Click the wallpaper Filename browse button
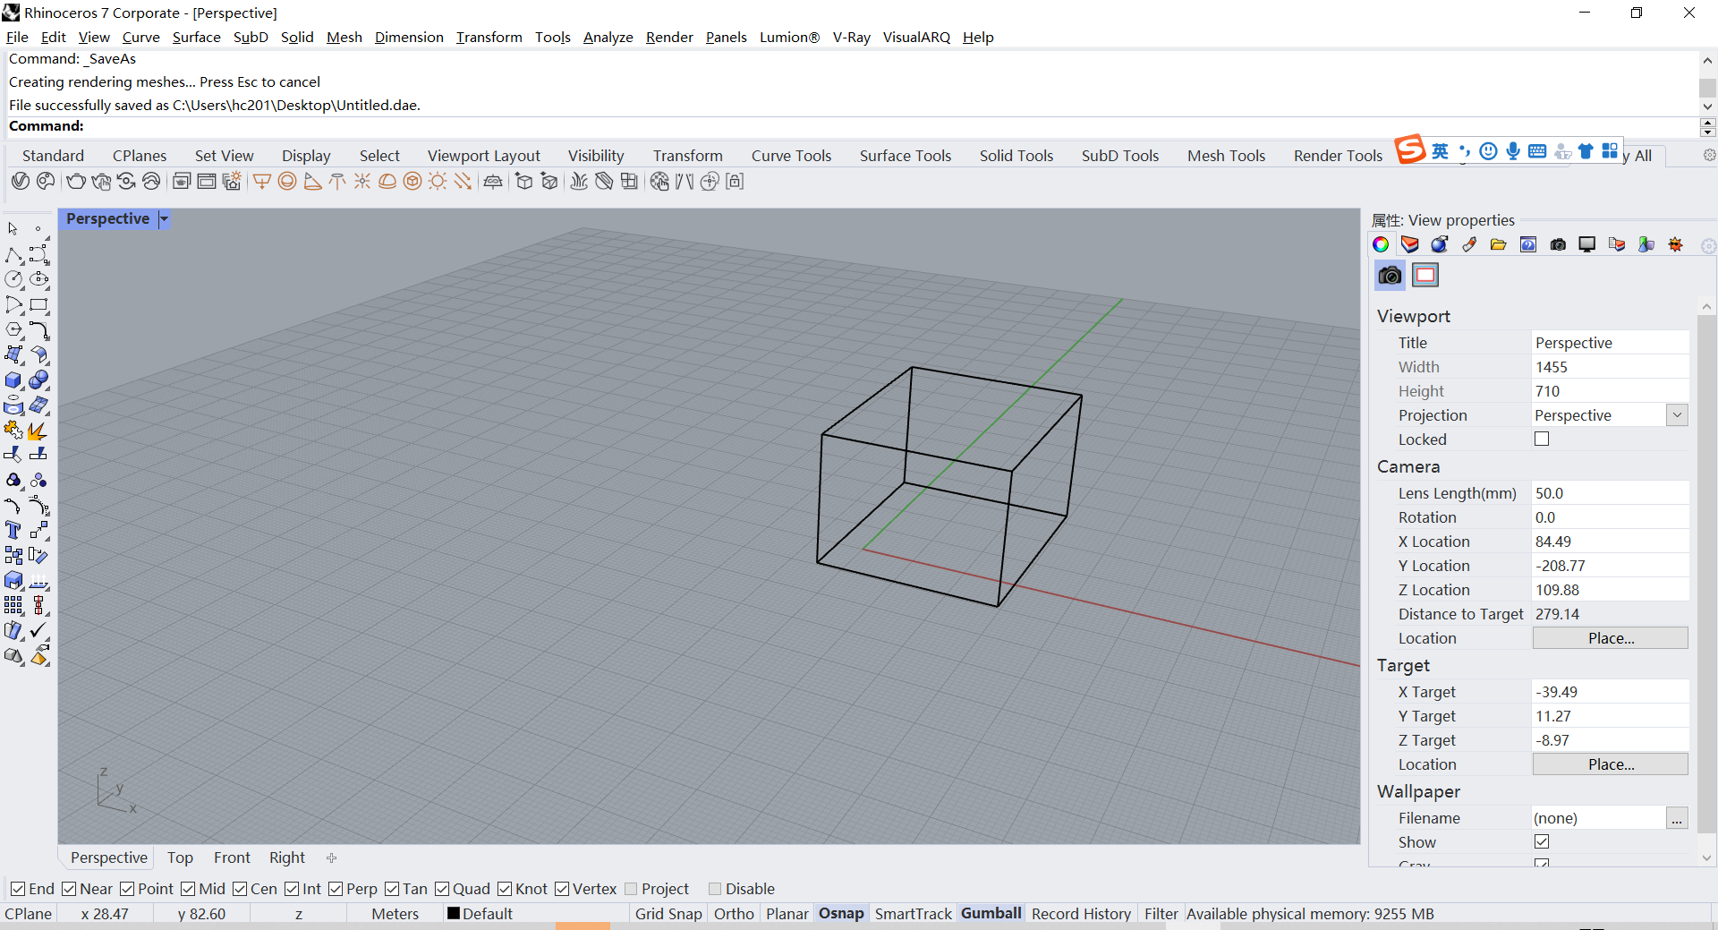 pyautogui.click(x=1677, y=818)
